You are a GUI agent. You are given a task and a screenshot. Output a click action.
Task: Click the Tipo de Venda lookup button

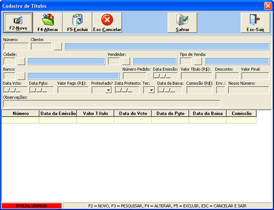point(198,61)
